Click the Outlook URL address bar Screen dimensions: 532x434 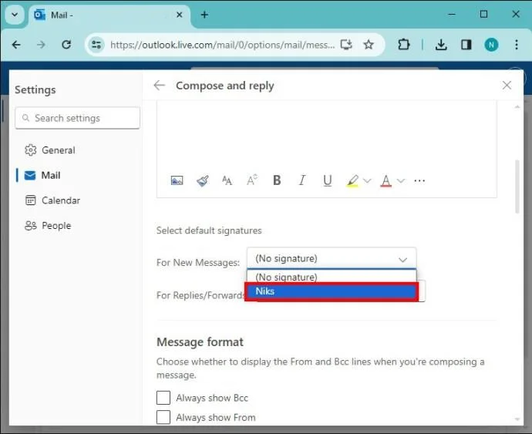[x=222, y=45]
